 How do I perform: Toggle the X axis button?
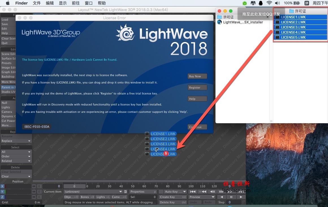tap(2, 186)
